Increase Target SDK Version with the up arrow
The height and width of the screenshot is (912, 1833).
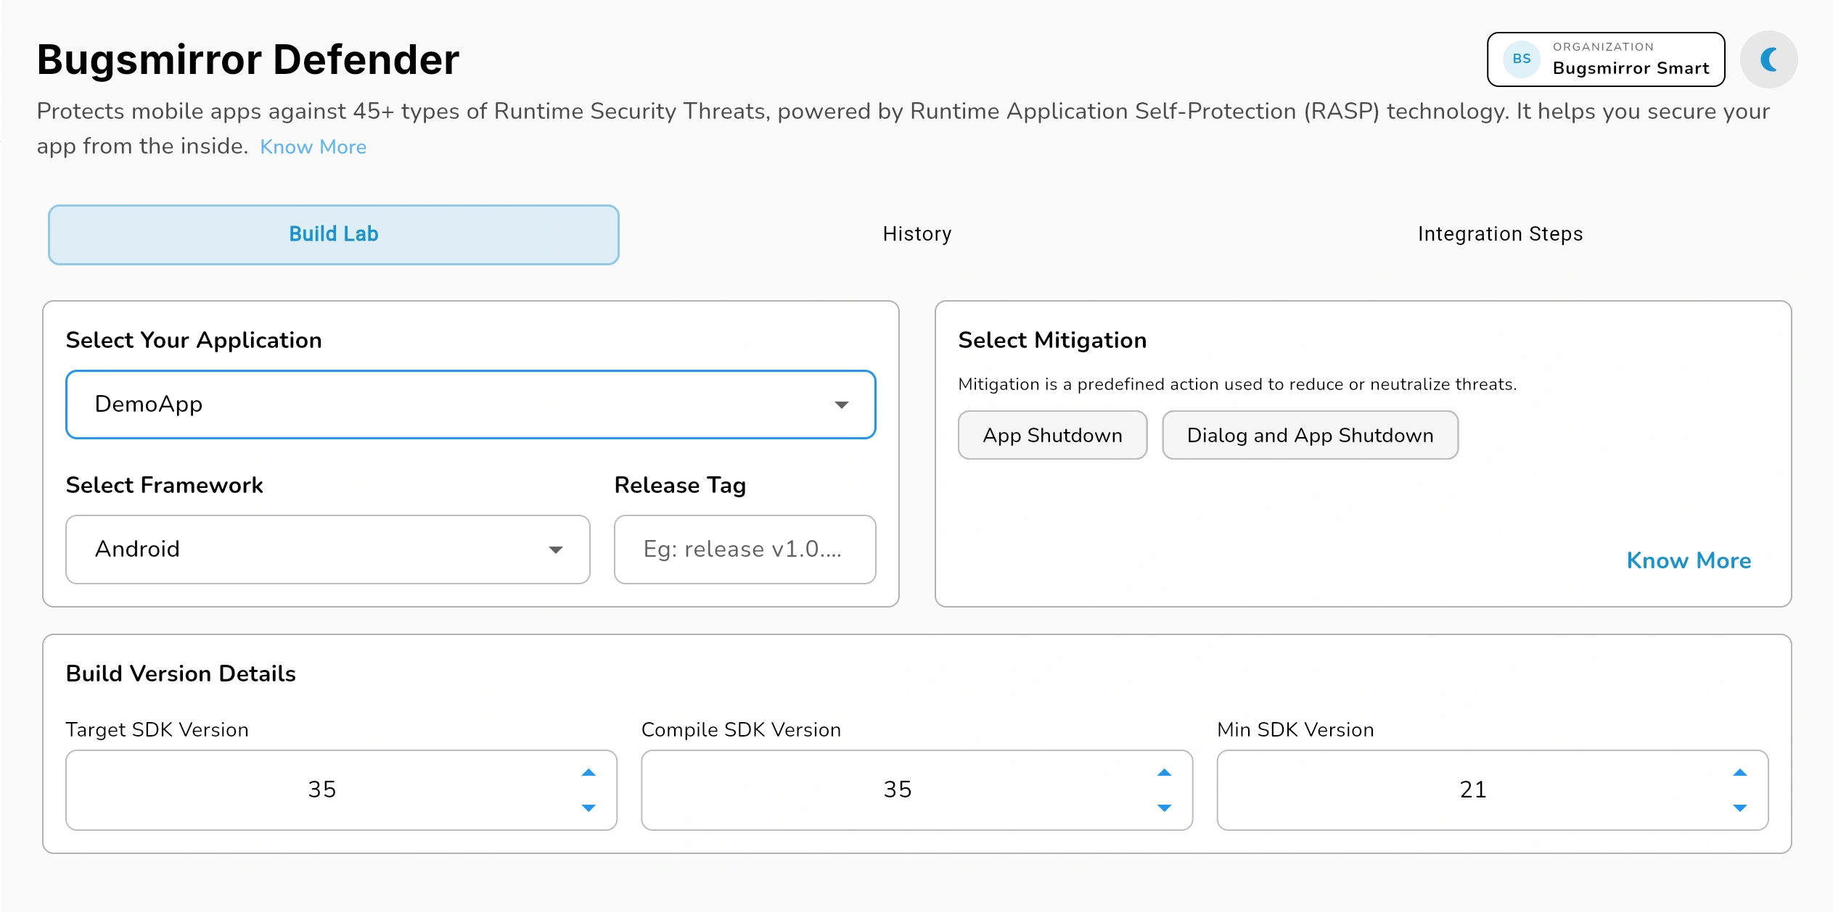(x=589, y=772)
